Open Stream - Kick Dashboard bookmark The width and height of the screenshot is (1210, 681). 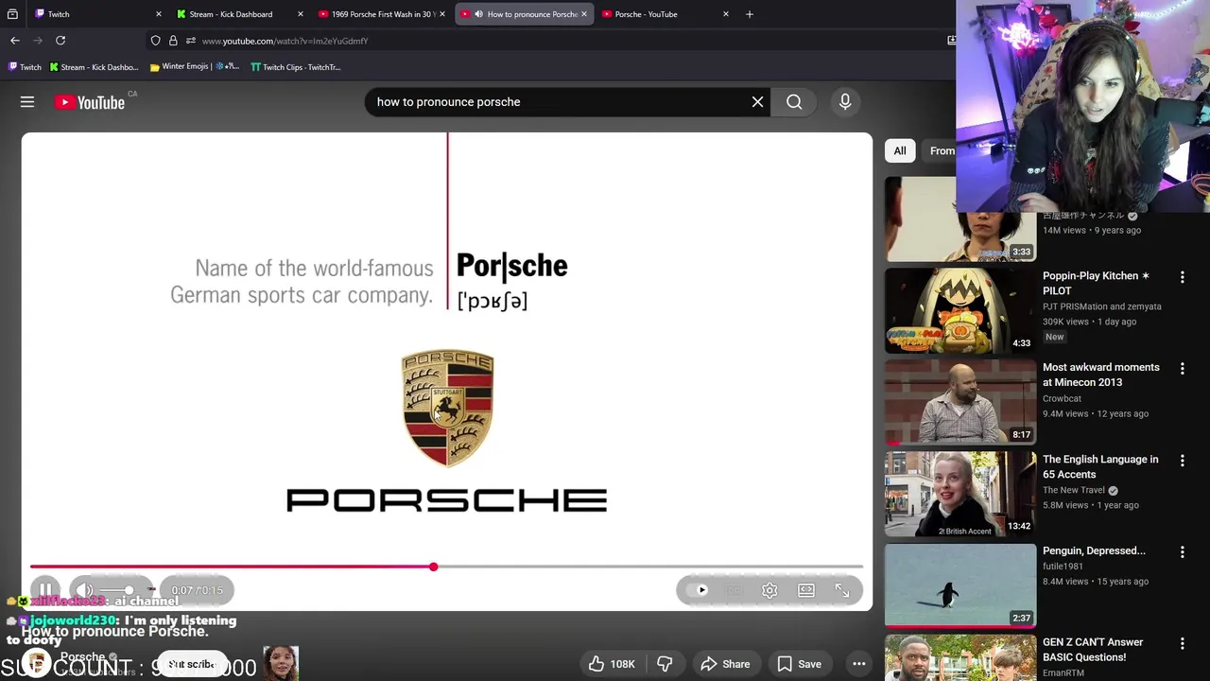pyautogui.click(x=94, y=67)
